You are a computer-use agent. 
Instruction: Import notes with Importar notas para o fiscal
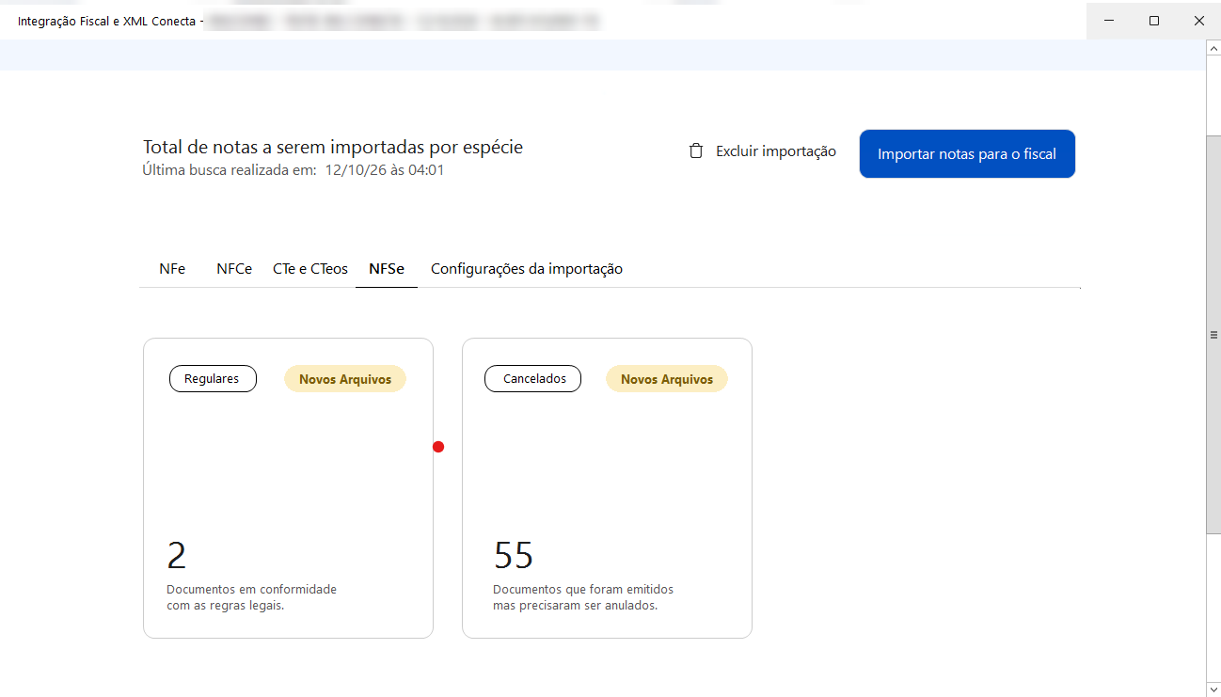pos(967,154)
